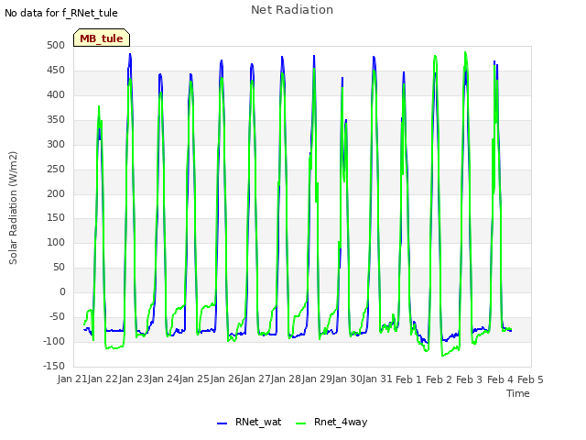The image size is (586, 440).
Task: Click the Net Radiation chart title
Action: (292, 10)
